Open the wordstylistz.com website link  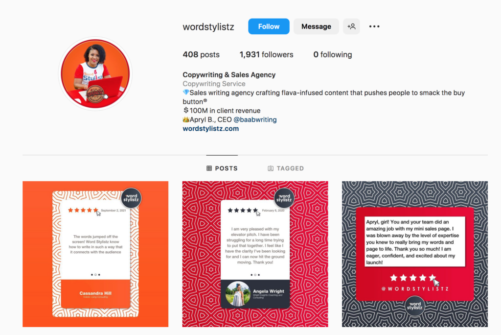(x=210, y=129)
